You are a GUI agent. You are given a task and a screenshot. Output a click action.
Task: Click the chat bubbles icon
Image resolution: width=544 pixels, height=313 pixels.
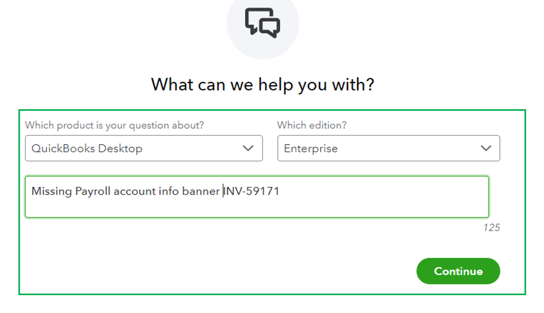click(x=262, y=23)
